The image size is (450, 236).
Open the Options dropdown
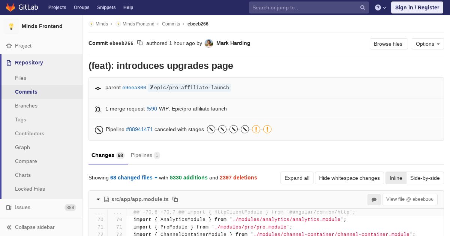(427, 44)
